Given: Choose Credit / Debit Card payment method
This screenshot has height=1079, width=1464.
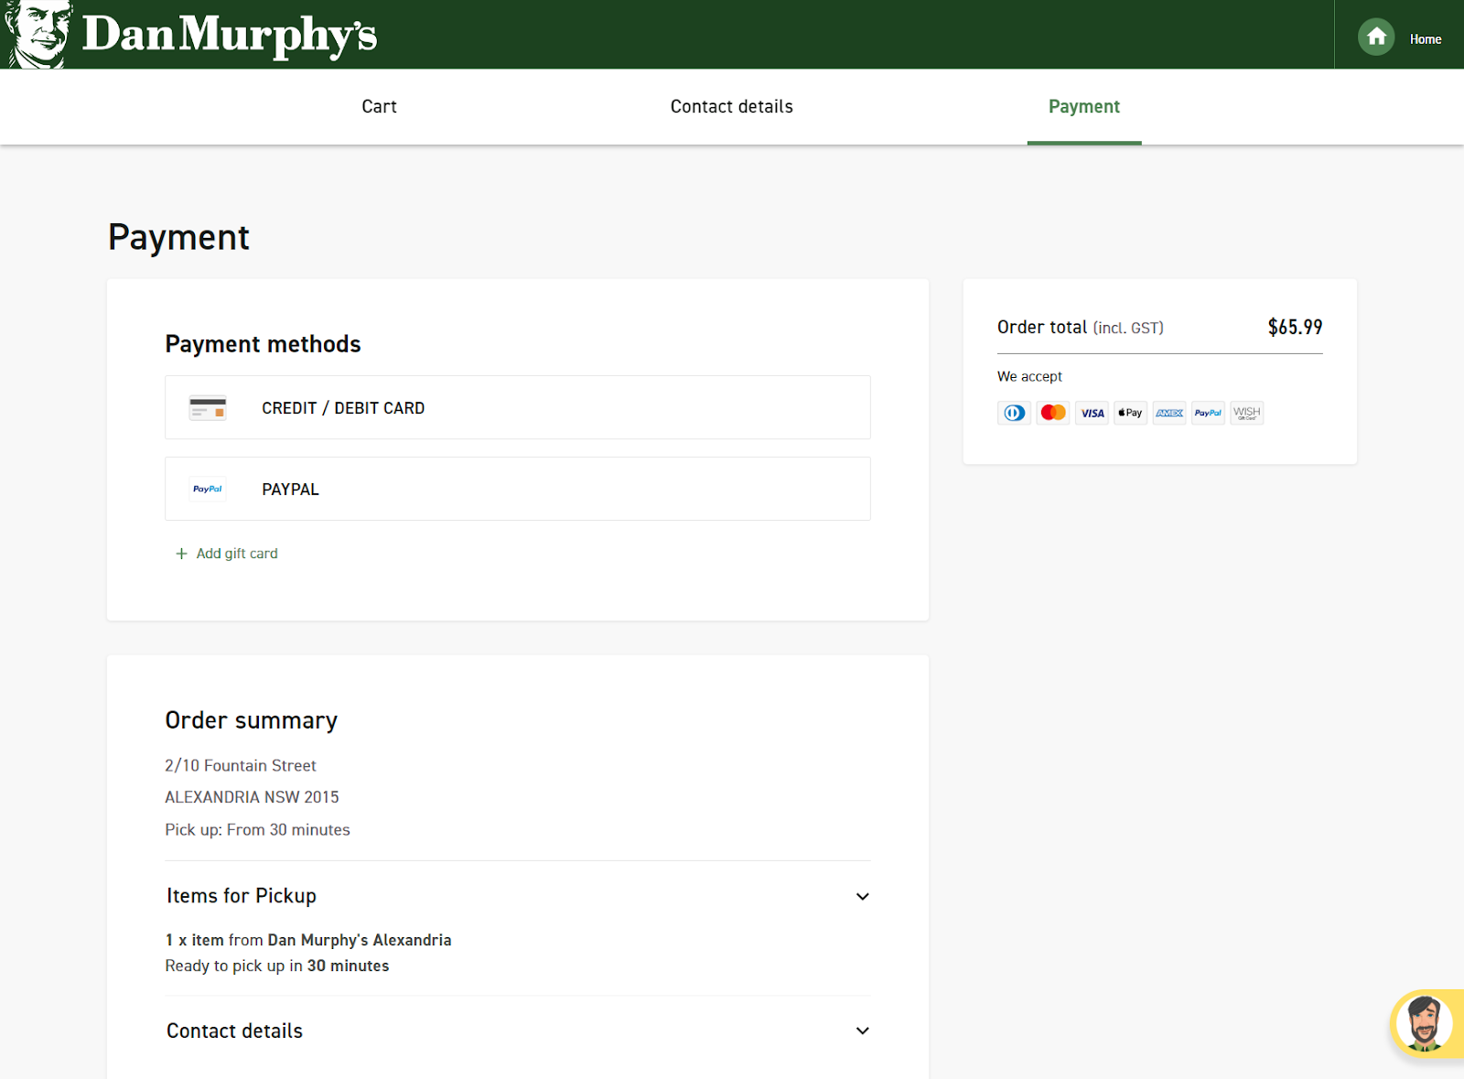Looking at the screenshot, I should (517, 408).
